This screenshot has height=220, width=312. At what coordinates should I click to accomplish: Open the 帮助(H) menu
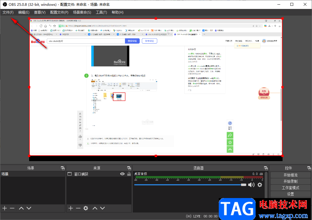point(117,12)
